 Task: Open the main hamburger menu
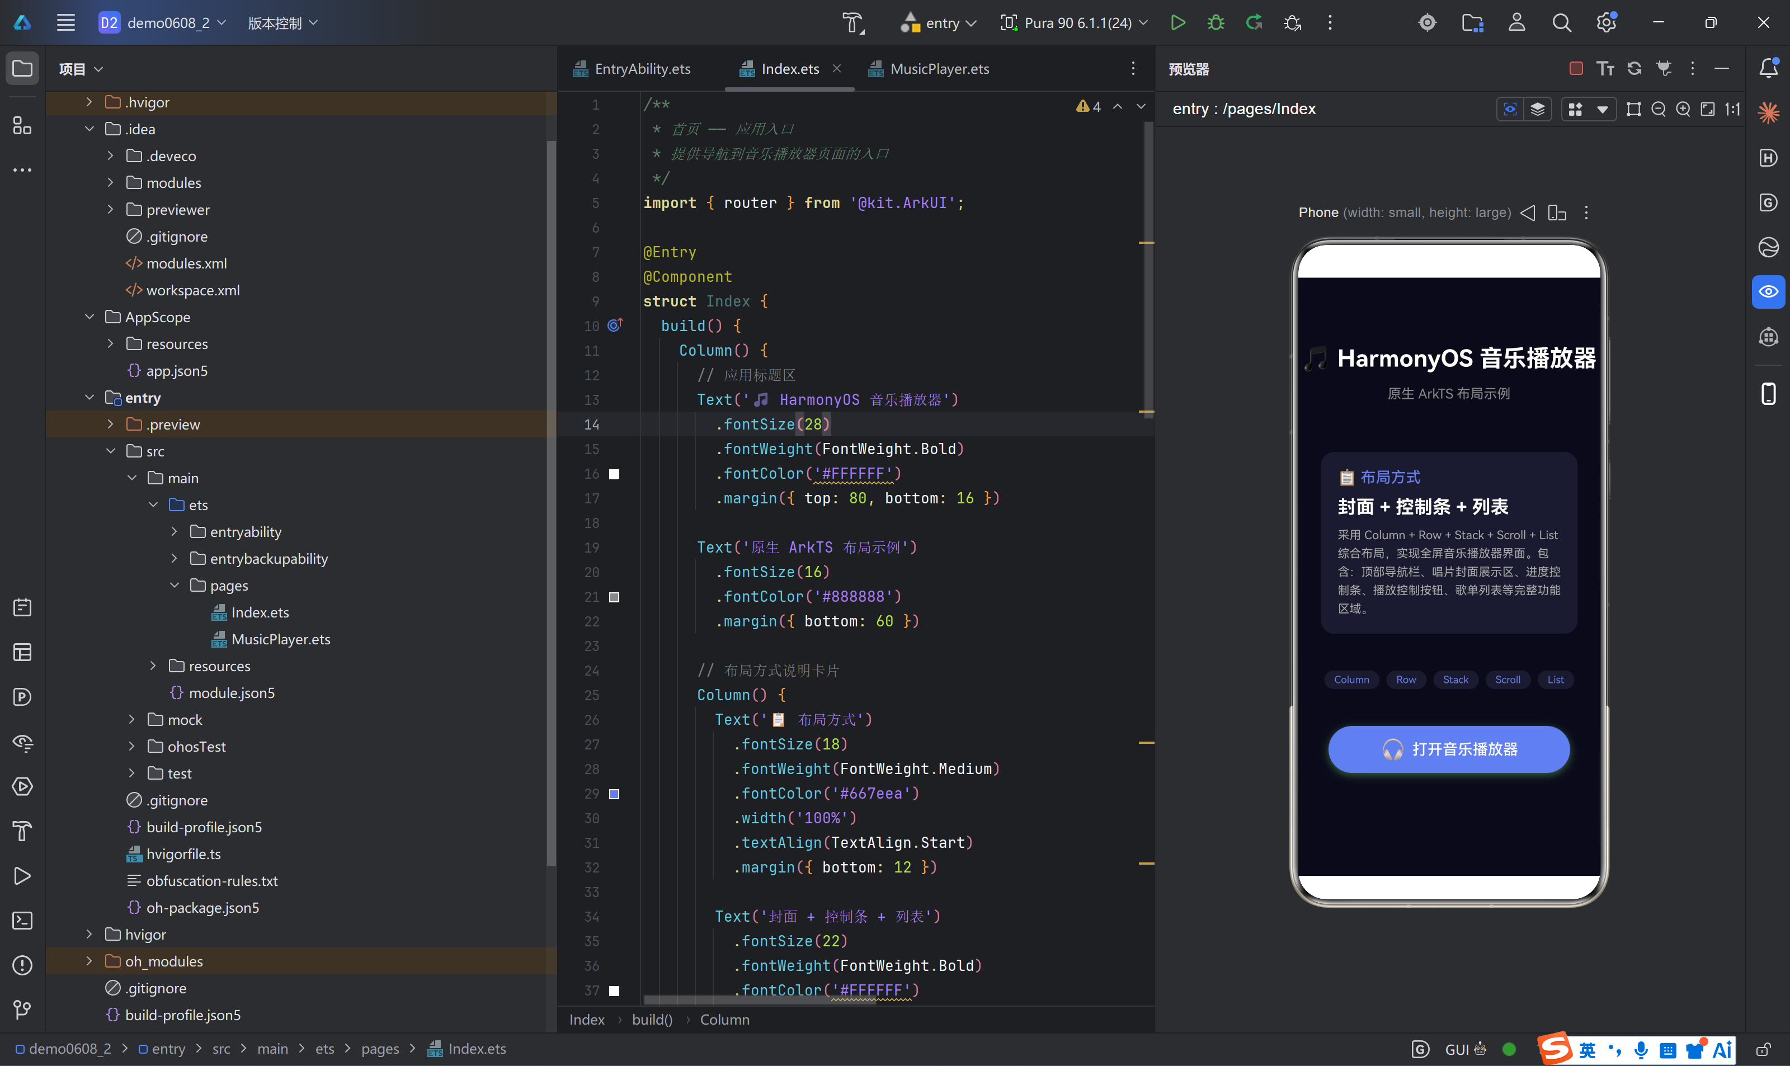tap(66, 23)
